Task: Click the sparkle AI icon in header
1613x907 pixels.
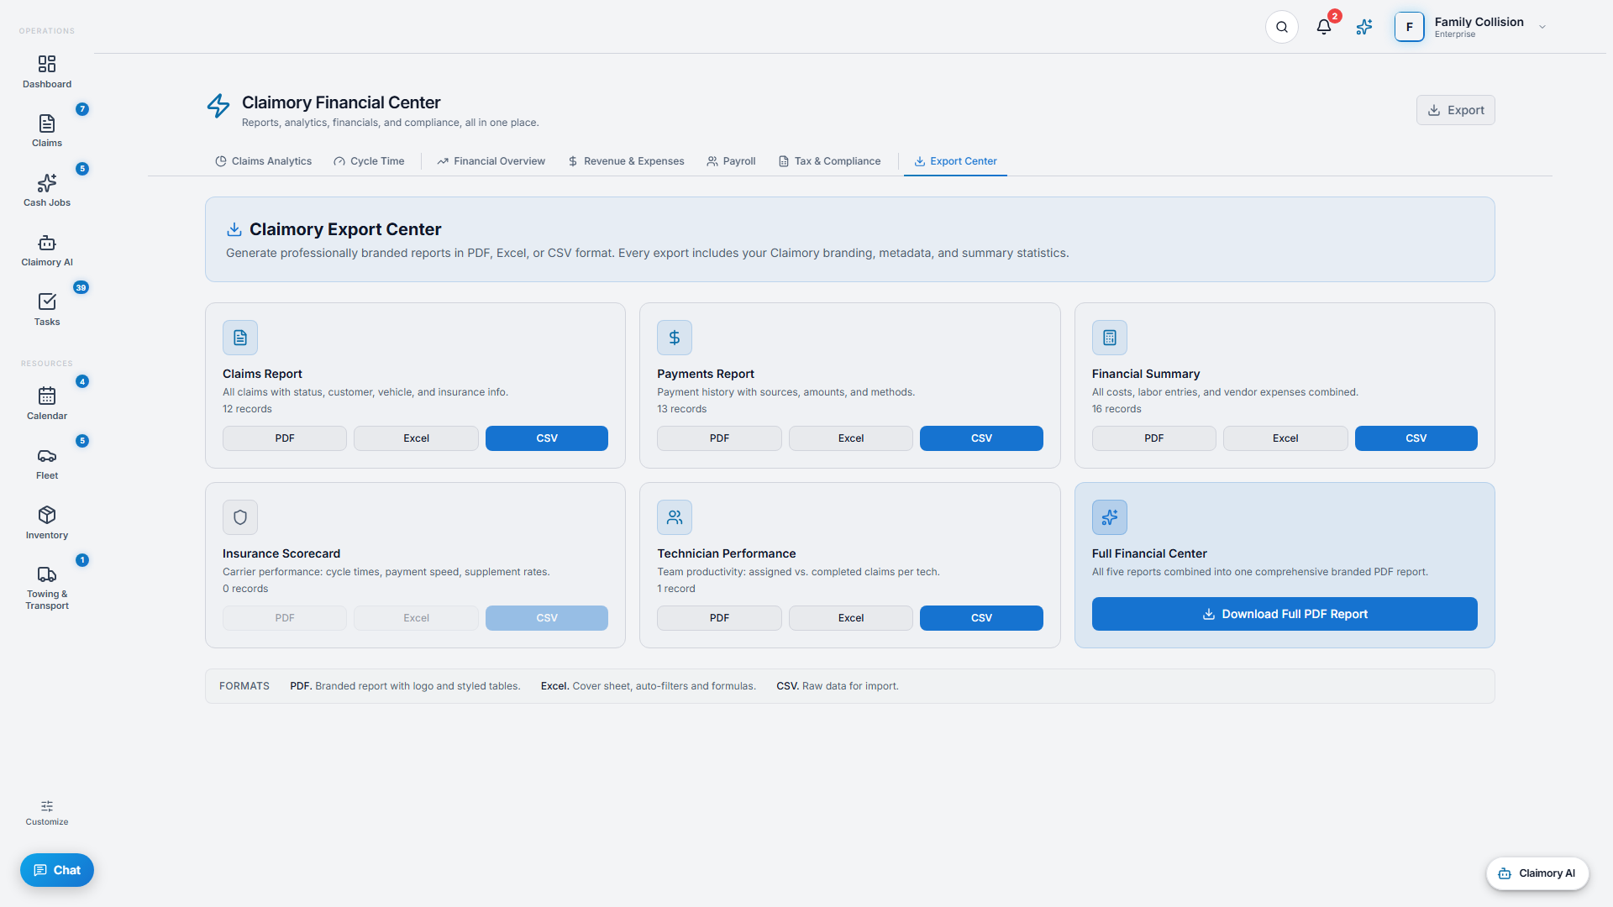Action: pyautogui.click(x=1364, y=27)
